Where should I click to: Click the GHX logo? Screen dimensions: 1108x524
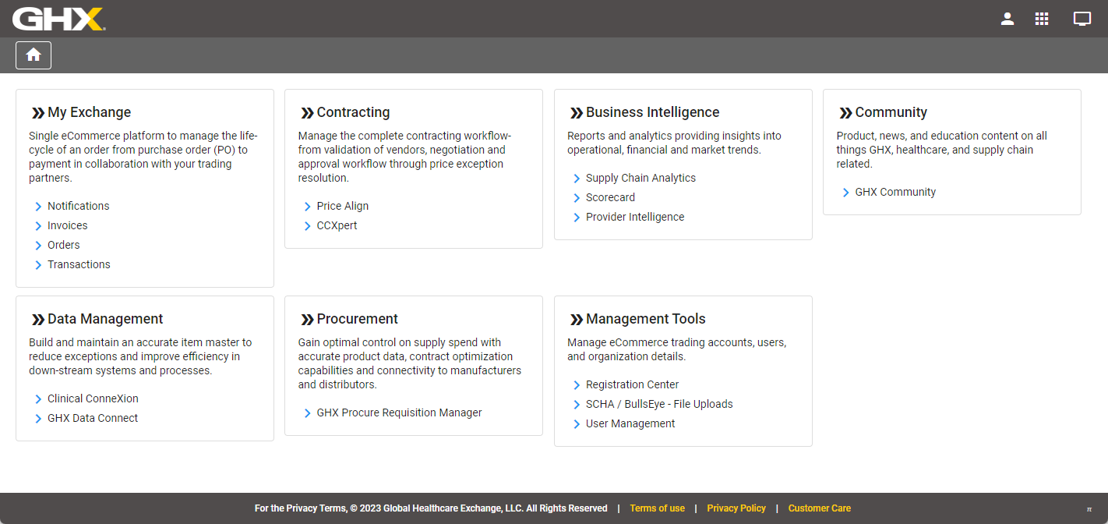(58, 19)
